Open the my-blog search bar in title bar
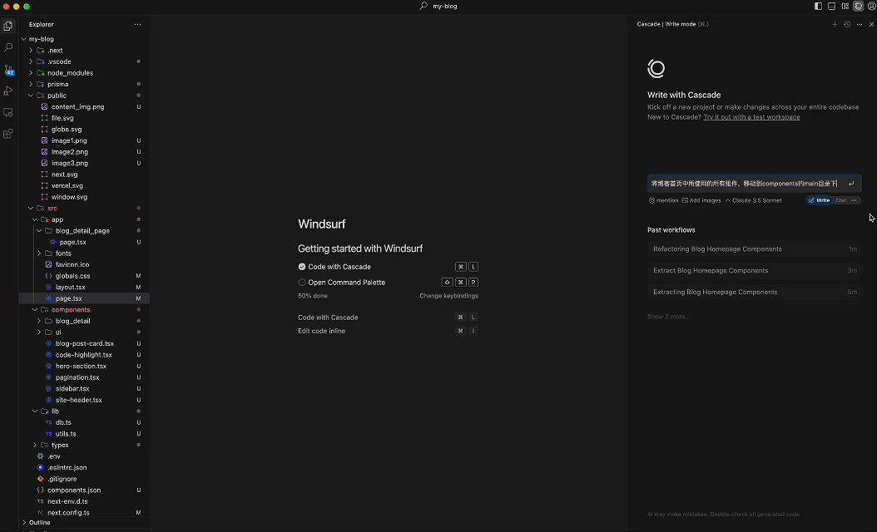877x532 pixels. 438,6
